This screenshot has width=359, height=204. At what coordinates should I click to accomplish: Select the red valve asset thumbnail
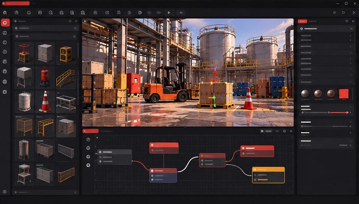tap(24, 53)
